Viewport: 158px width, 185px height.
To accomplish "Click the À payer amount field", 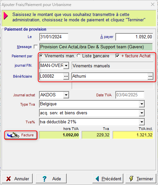I will pyautogui.click(x=134, y=37).
